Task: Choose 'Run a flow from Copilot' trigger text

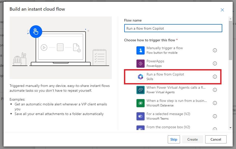Action: point(165,74)
